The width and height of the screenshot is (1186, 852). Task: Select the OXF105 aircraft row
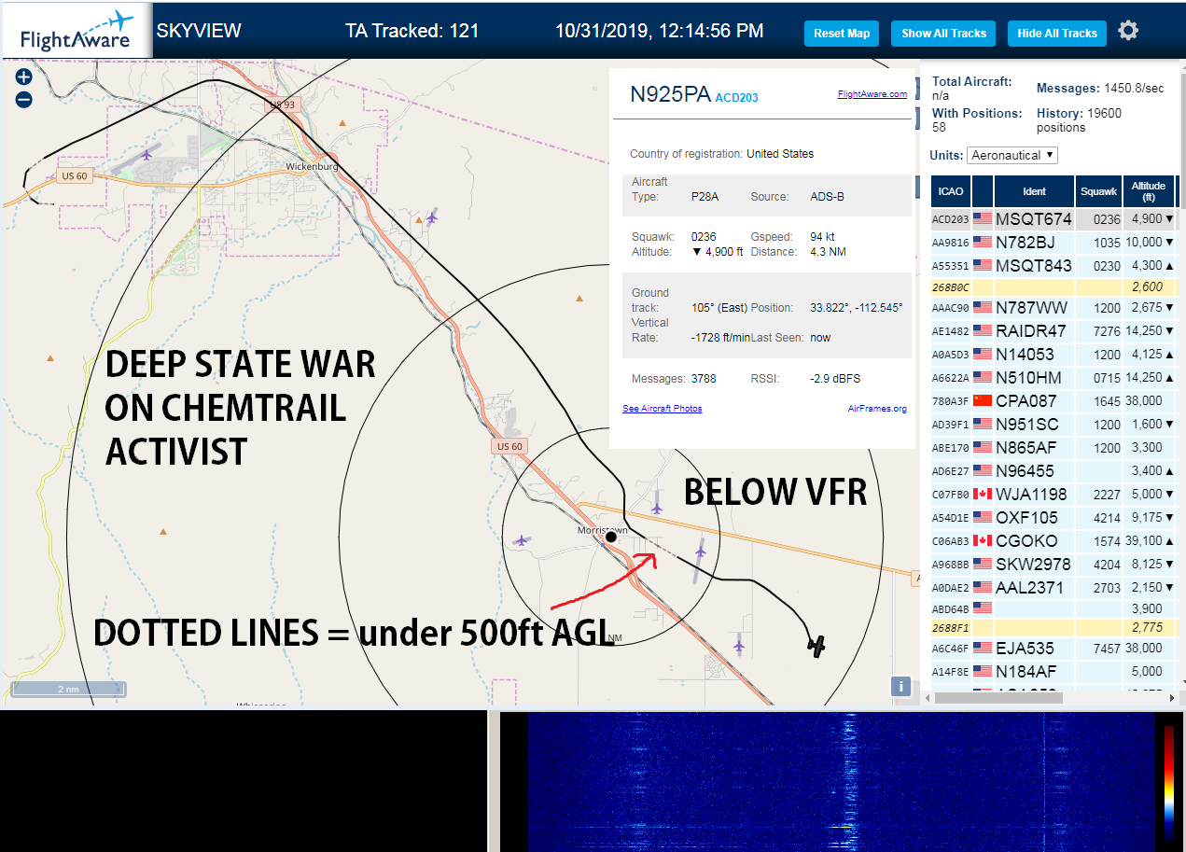[x=1053, y=517]
